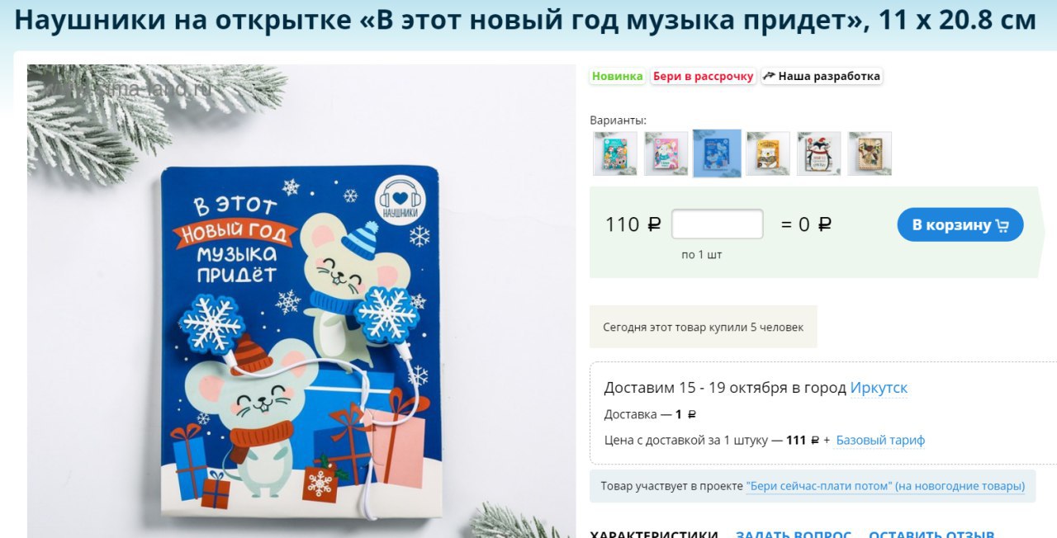Select the pink card variant thumbnail
Viewport: 1057px width, 538px height.
pos(666,153)
